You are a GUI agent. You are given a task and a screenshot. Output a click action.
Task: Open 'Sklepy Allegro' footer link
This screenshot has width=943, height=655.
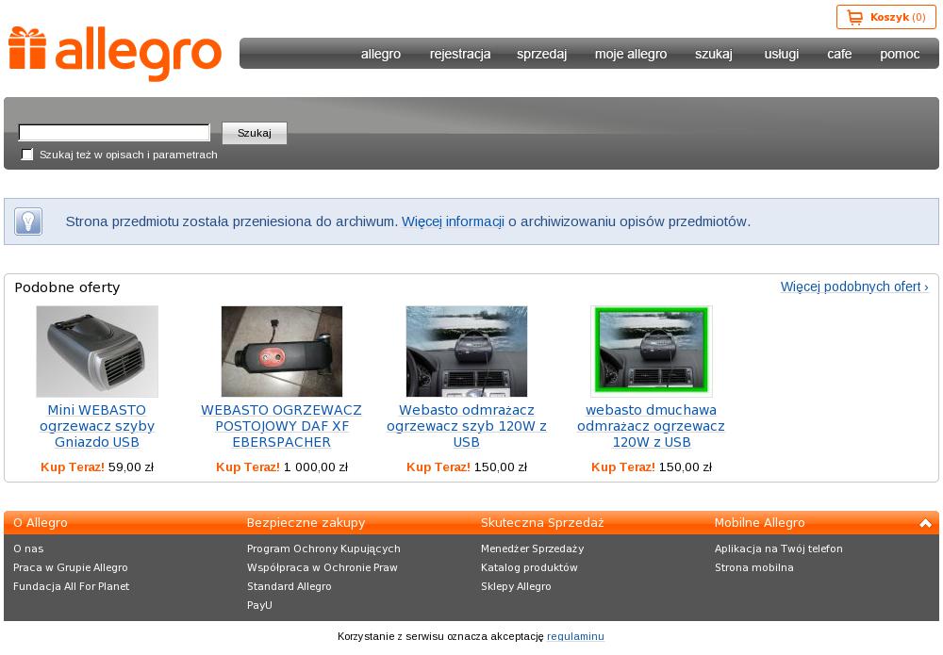(x=516, y=586)
